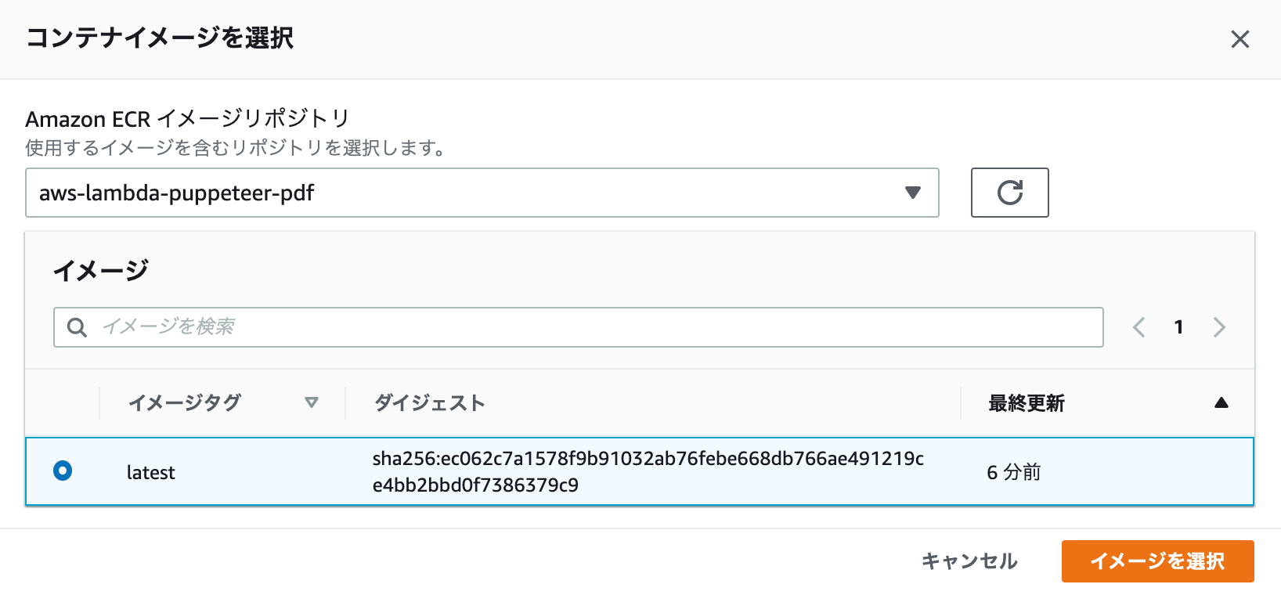Sort by イメージタグ column header
1281x595 pixels.
pyautogui.click(x=185, y=402)
